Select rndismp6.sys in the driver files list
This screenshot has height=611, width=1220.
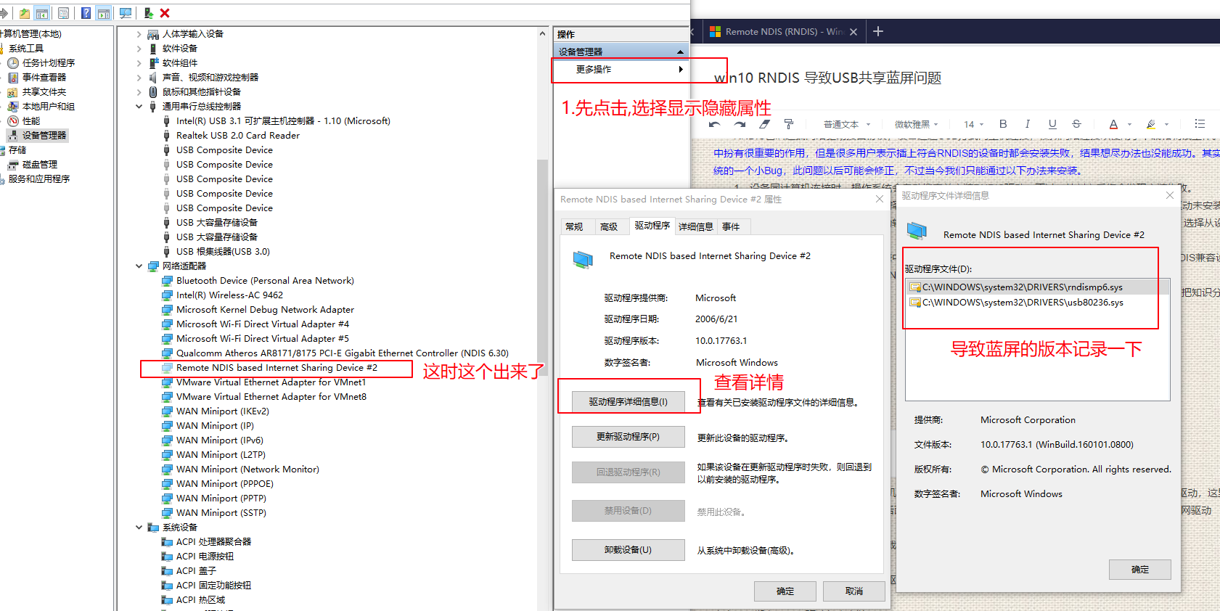[1038, 287]
